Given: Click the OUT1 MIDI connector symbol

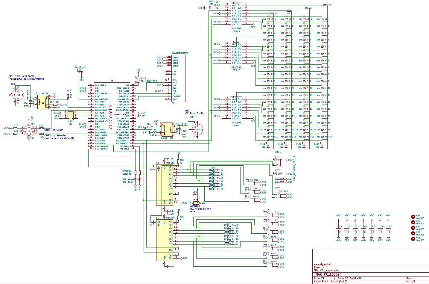Looking at the screenshot, I should pos(30,131).
